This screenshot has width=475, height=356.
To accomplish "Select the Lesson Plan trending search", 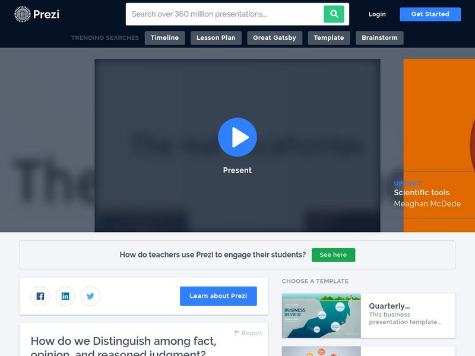I will click(x=216, y=38).
